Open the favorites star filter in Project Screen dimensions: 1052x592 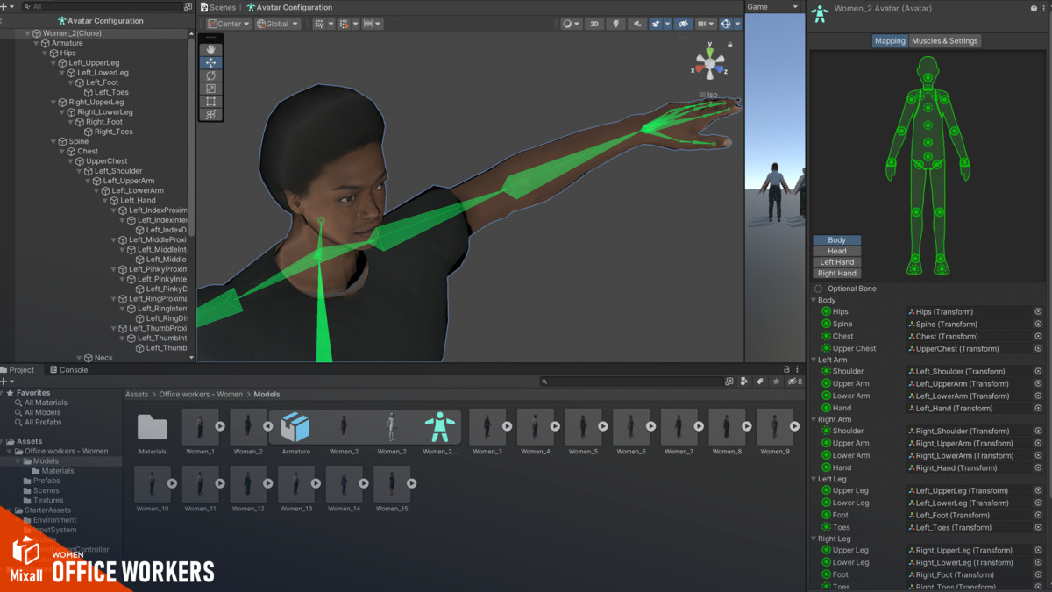coord(776,382)
